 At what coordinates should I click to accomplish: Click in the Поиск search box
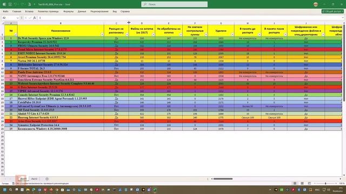point(174,4)
